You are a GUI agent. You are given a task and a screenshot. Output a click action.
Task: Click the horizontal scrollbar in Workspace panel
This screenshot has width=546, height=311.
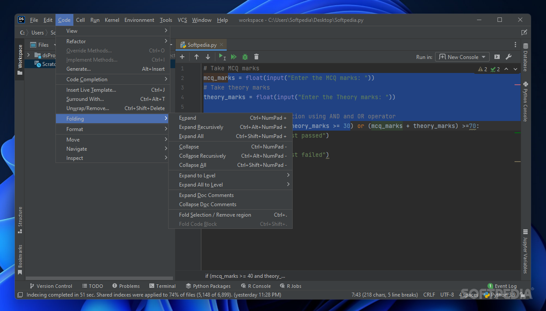(x=99, y=278)
